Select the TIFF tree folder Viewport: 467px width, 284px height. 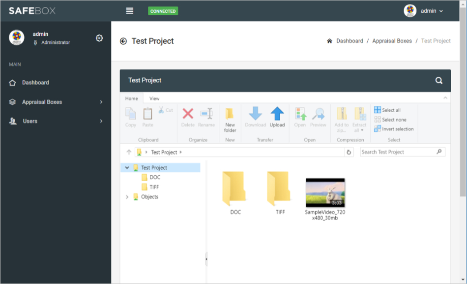(154, 187)
